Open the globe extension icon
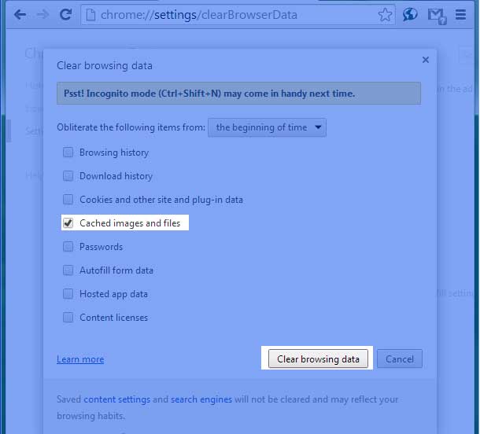 [410, 14]
